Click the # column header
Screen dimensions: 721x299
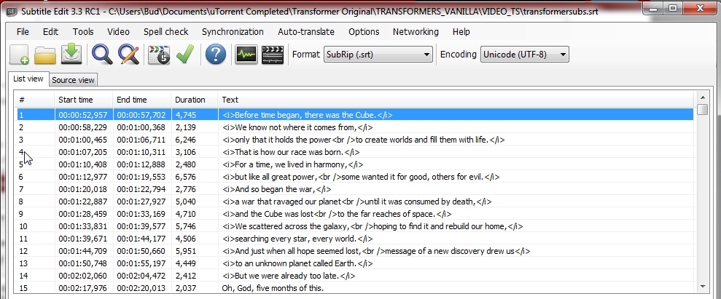36,100
